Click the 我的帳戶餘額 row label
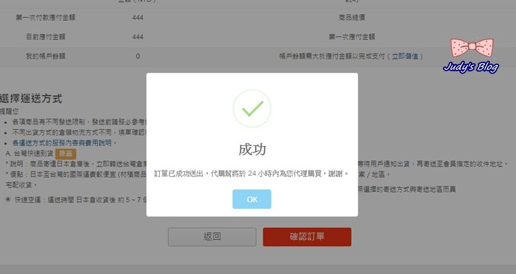Screen dimensions: 516x274 click(x=46, y=56)
